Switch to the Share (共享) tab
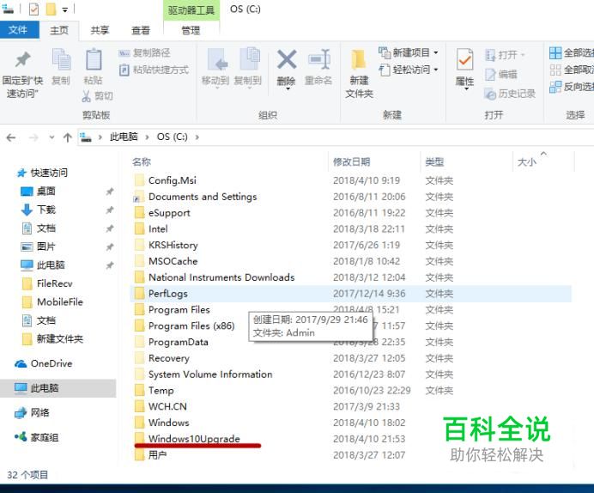Screen dimensions: 594x493 coord(100,30)
